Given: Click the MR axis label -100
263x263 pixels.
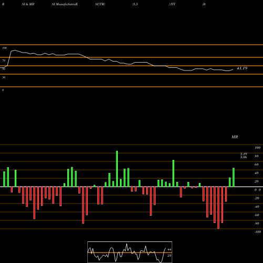Looking at the screenshot, I should (257, 232).
